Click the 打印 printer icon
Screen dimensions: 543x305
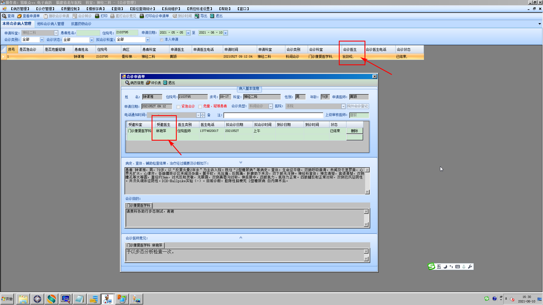click(97, 16)
